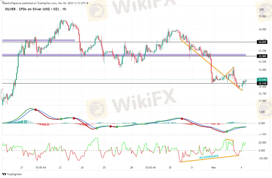Click the Nov label on time axis
This screenshot has height=178, width=272.
pos(214,167)
